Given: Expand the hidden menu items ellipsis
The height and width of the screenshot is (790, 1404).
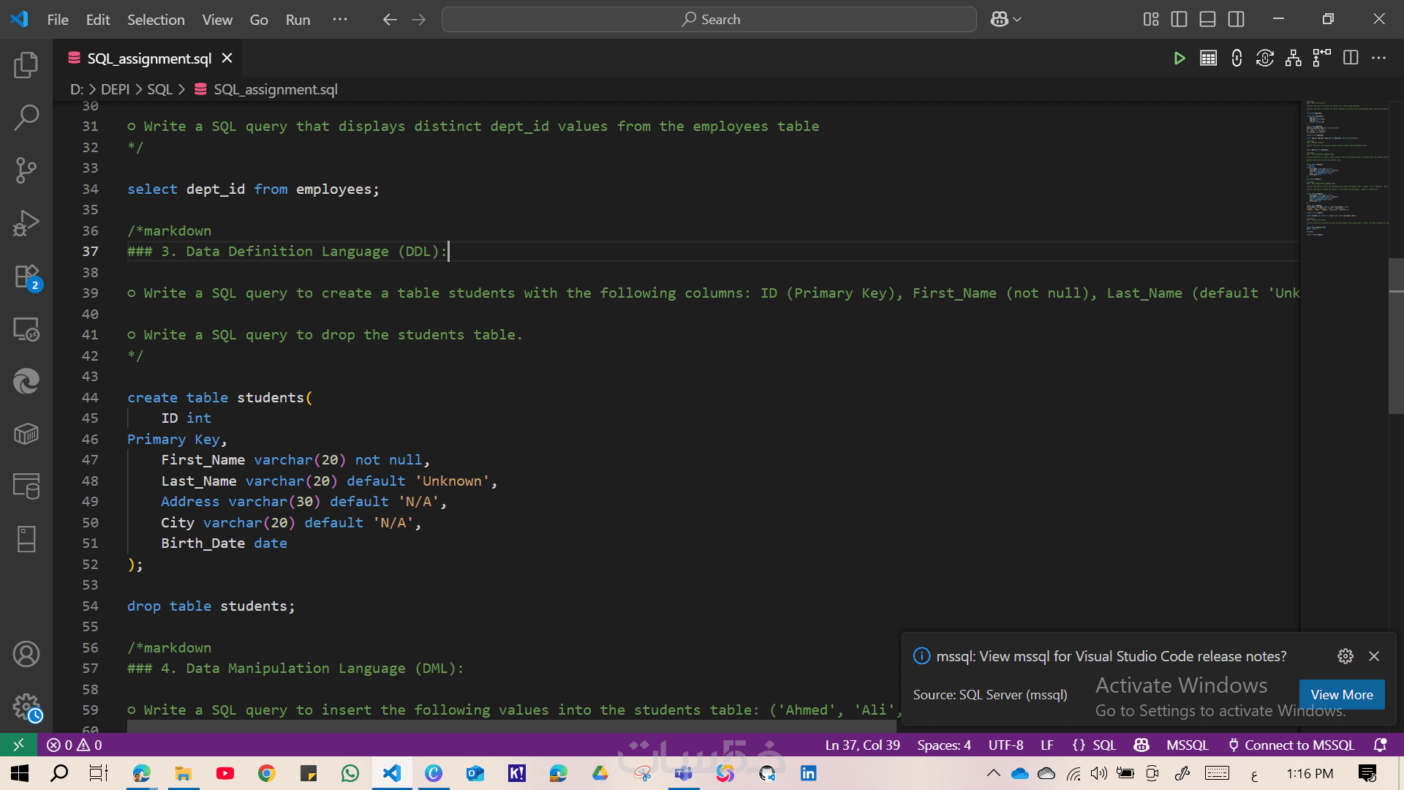Looking at the screenshot, I should tap(340, 20).
